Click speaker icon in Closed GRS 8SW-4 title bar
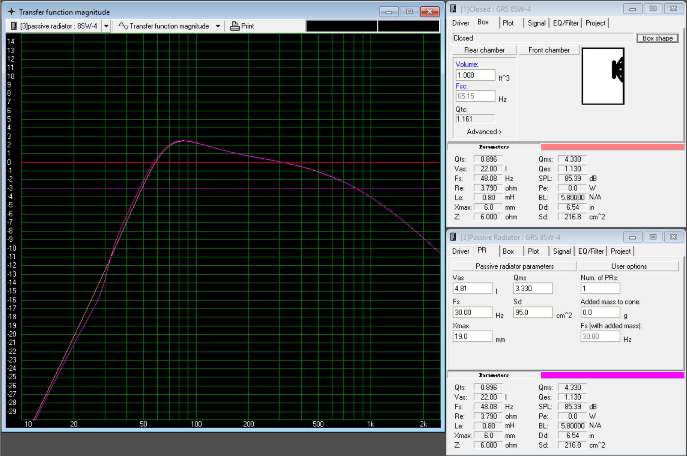Screen dimensions: 687x456 click(x=453, y=9)
